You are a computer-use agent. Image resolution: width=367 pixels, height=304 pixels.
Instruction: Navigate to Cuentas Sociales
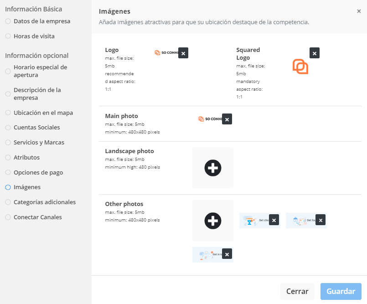(x=36, y=128)
